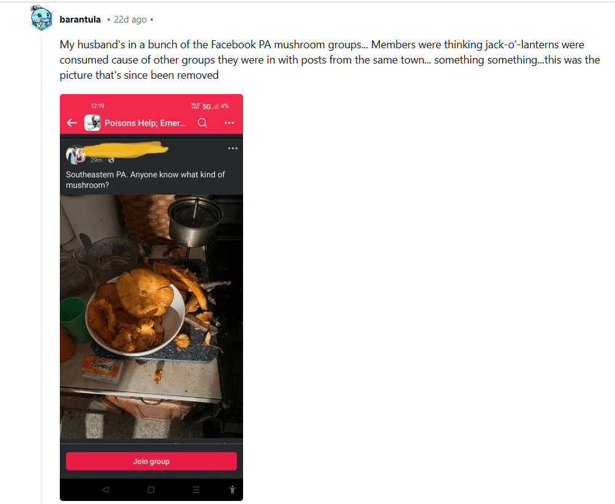Viewport: 615px width, 504px height.
Task: Open three-dot menu in red header
Action: (x=229, y=123)
